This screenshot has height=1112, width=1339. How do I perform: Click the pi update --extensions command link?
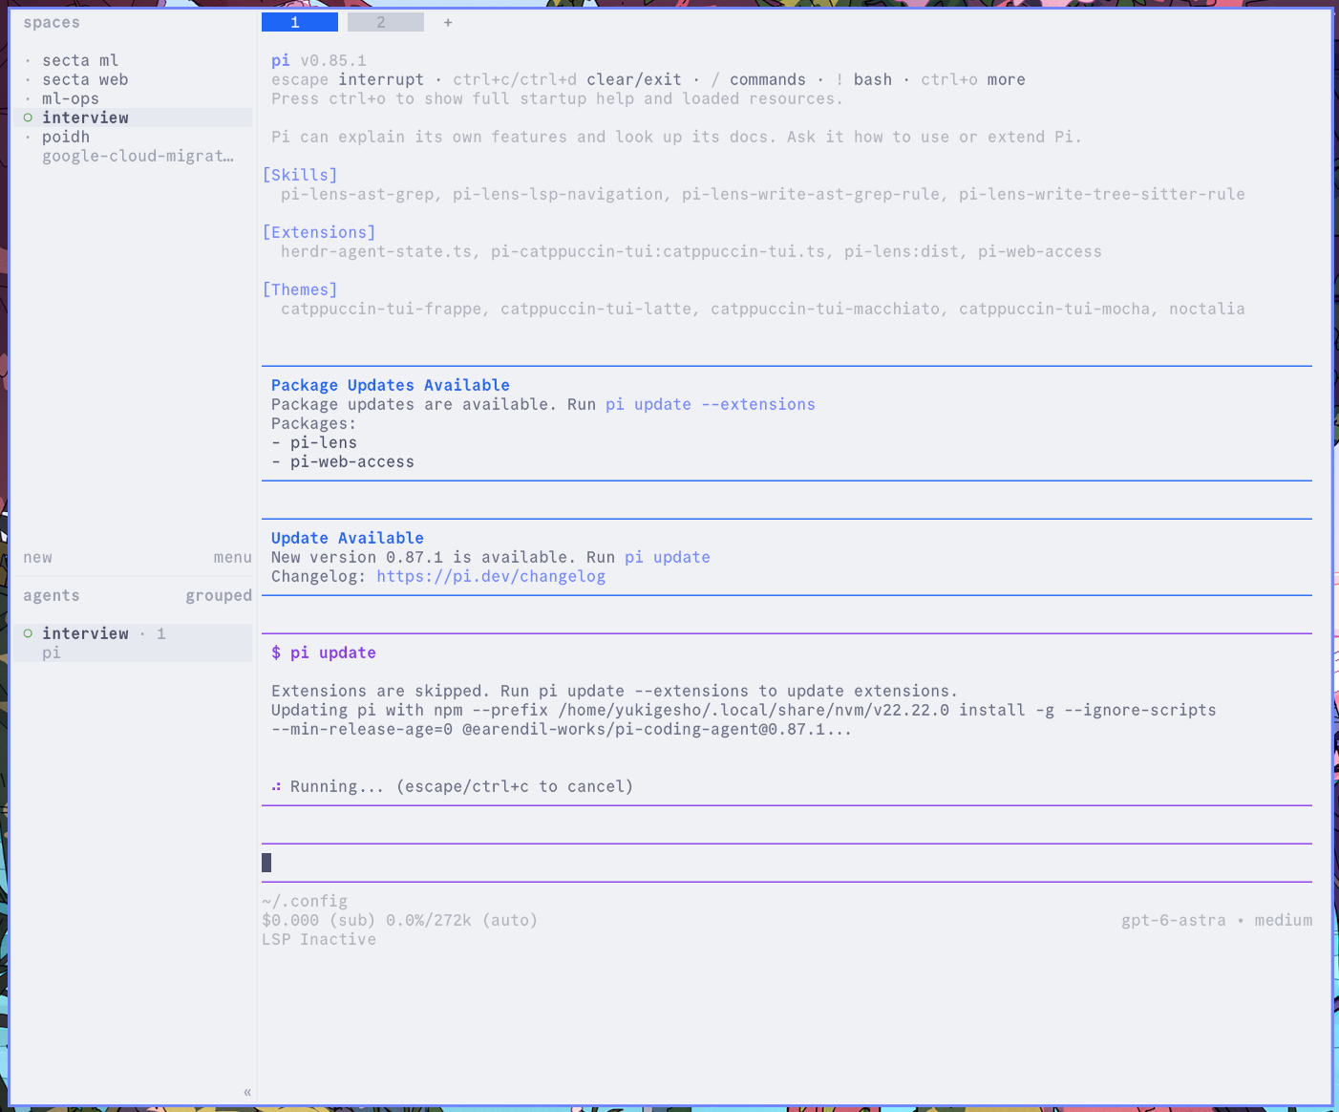point(711,404)
